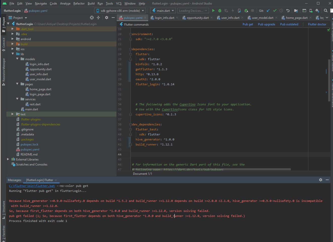Open the Analyze menu
The image size is (333, 242).
(x=65, y=3)
